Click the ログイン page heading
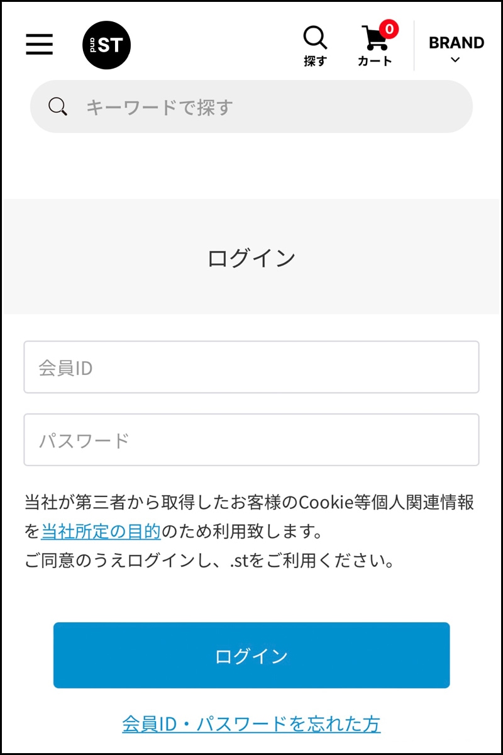This screenshot has height=755, width=503. [251, 258]
